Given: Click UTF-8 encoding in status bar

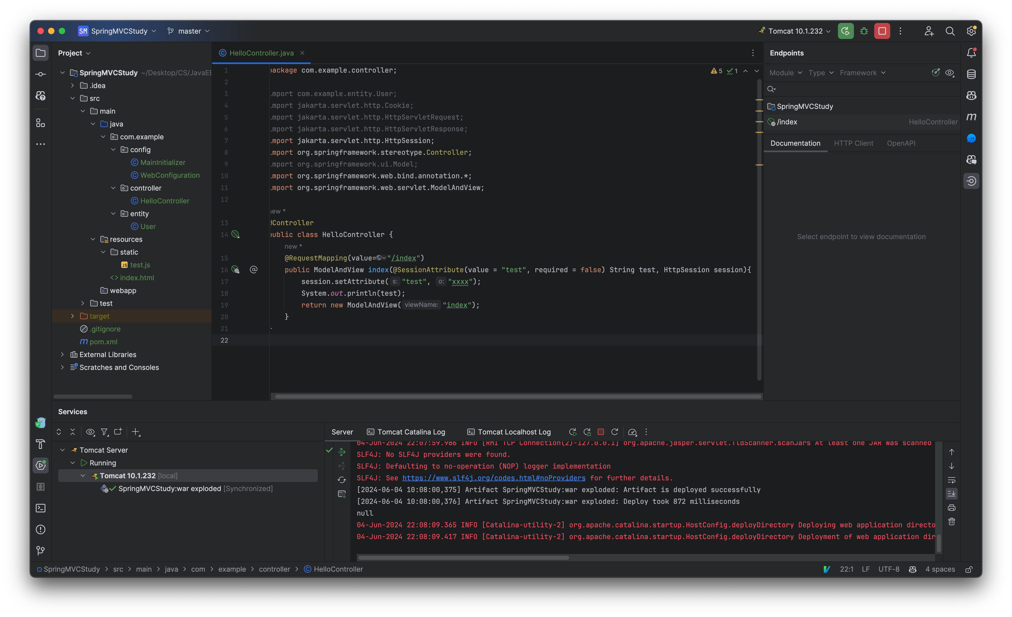Looking at the screenshot, I should coord(888,569).
